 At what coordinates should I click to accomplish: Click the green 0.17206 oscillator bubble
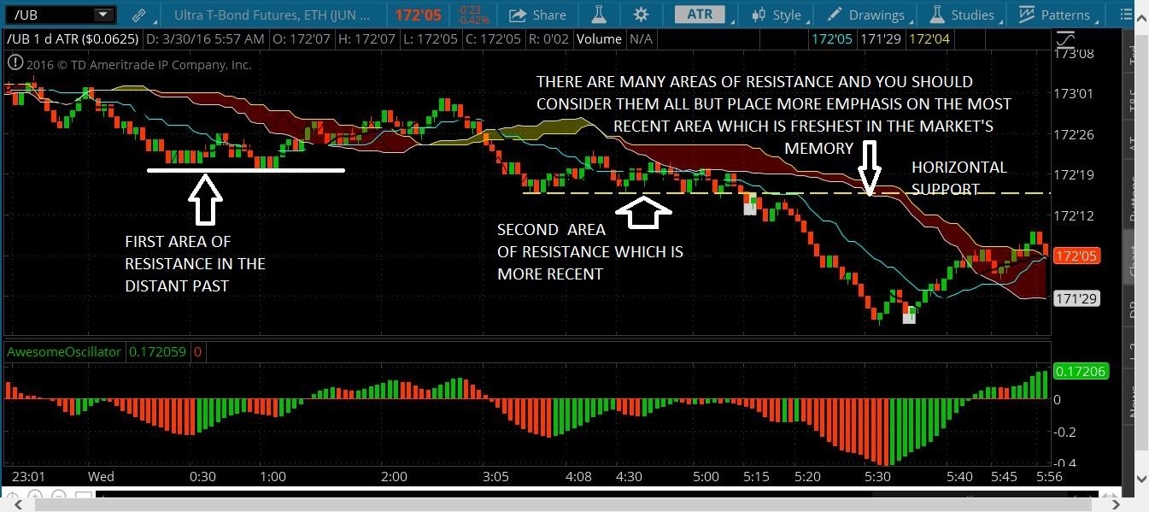(x=1081, y=371)
